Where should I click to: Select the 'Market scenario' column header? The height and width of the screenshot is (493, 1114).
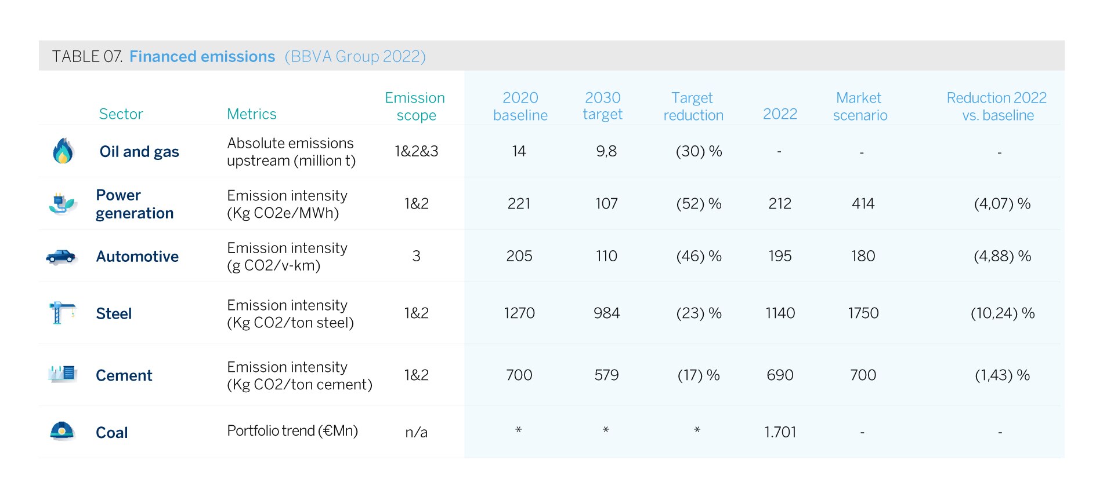pyautogui.click(x=860, y=107)
